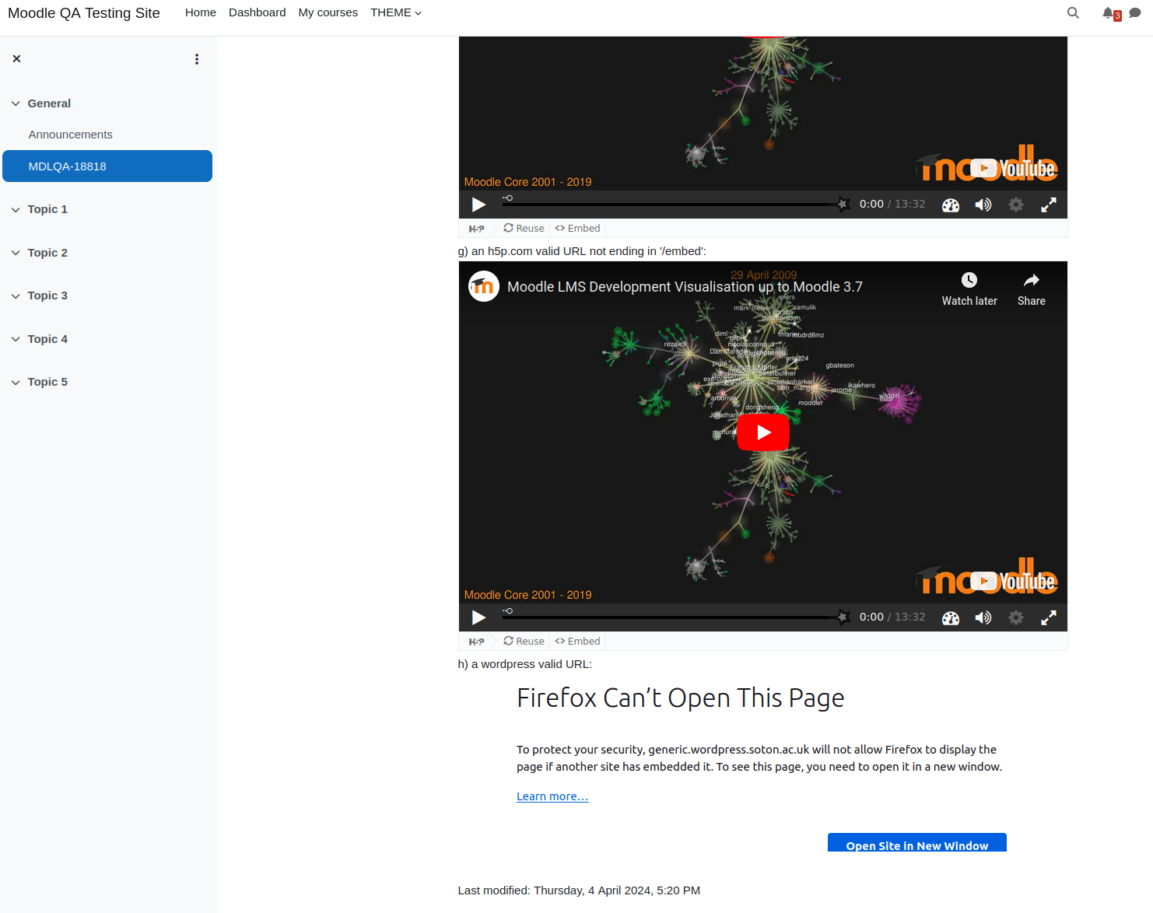Click bookmark star on lower video timeline
Image resolution: width=1153 pixels, height=913 pixels.
point(843,617)
